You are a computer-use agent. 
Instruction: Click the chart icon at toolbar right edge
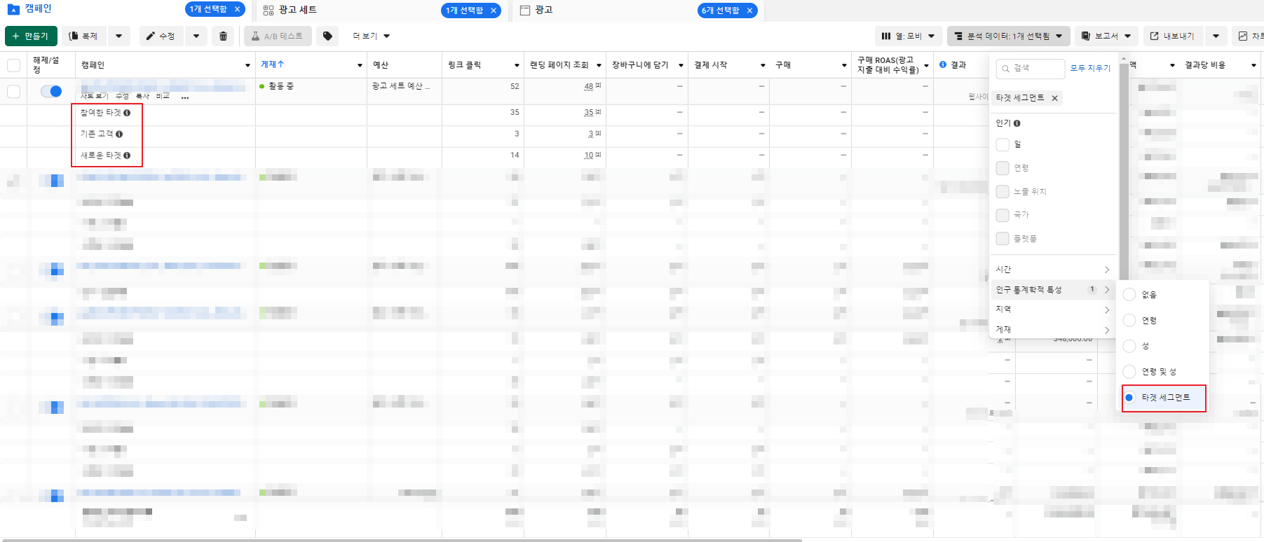(x=1243, y=36)
